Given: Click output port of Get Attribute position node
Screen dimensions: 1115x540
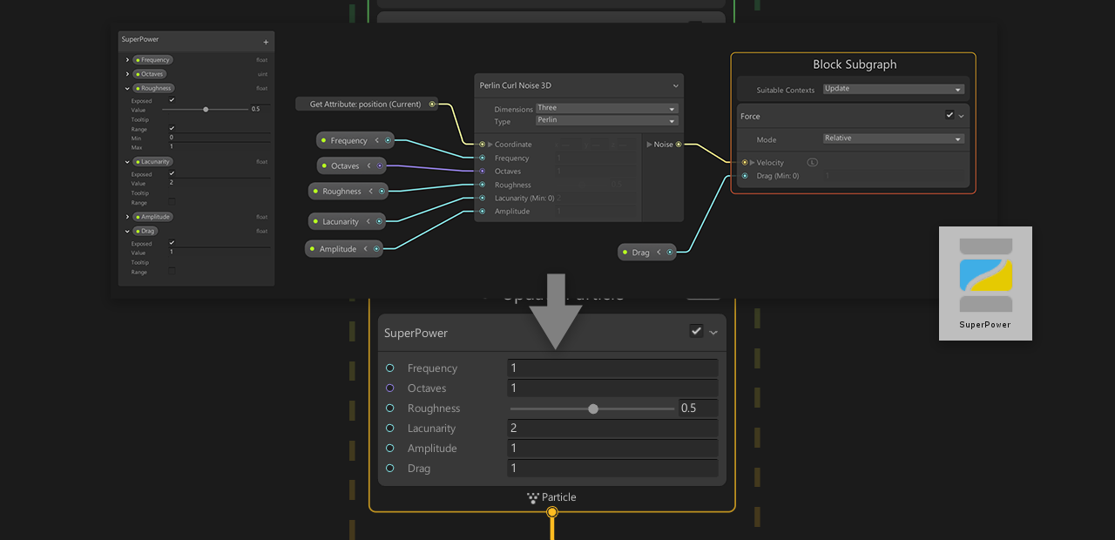Looking at the screenshot, I should (x=432, y=105).
